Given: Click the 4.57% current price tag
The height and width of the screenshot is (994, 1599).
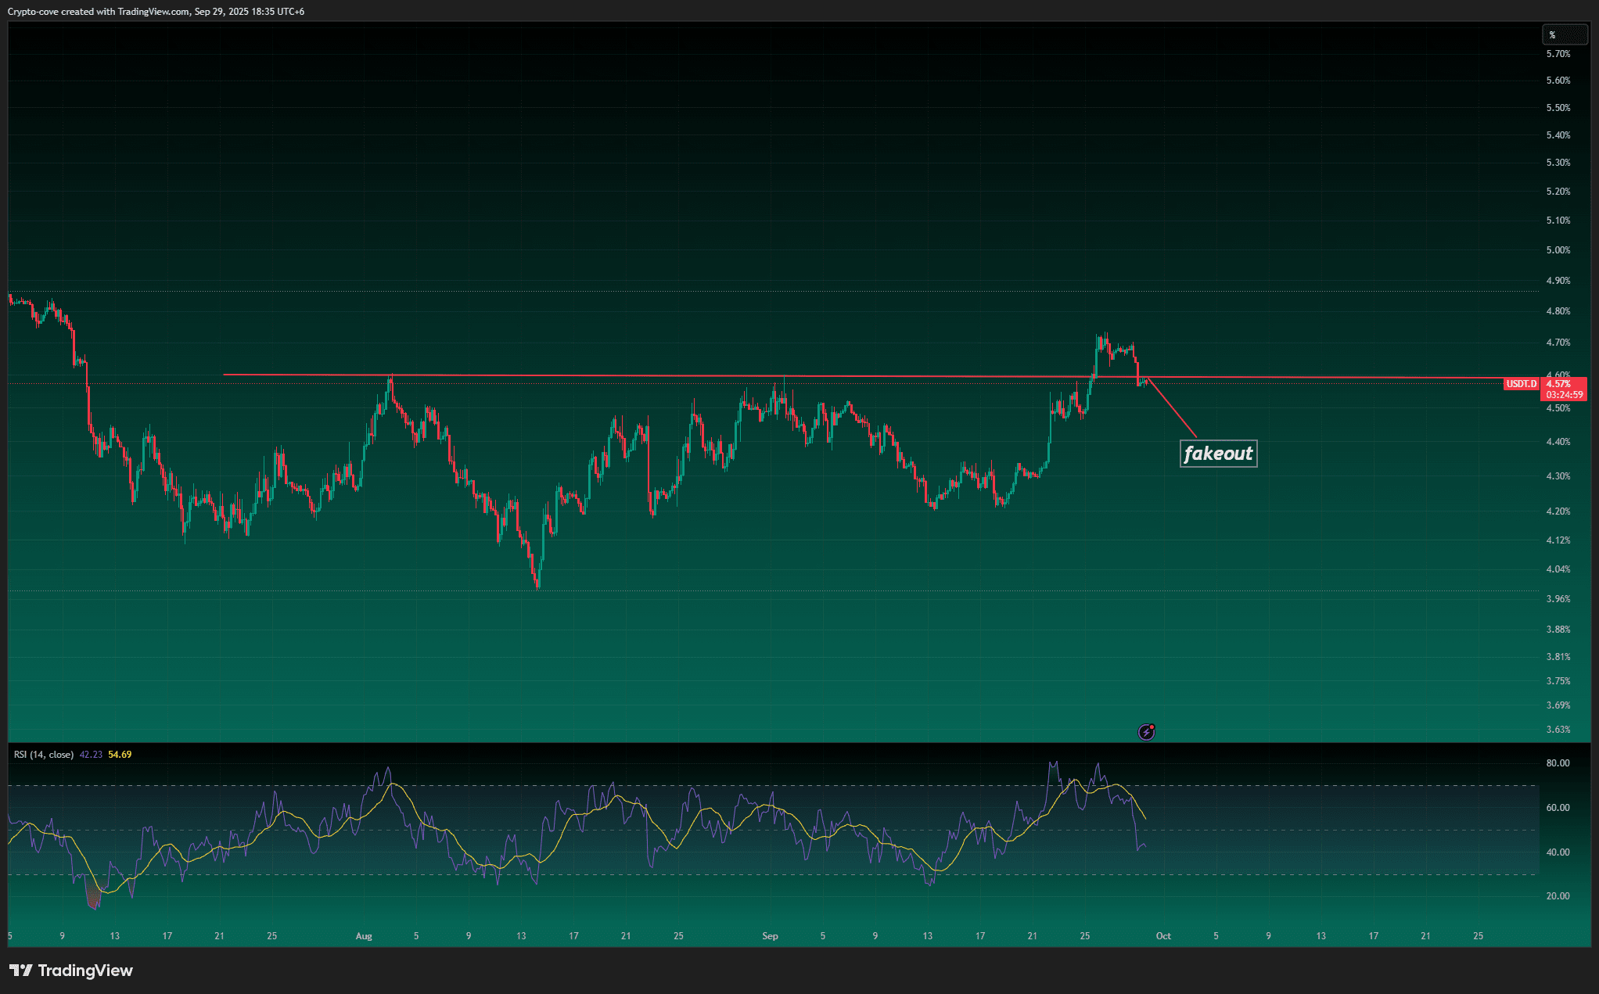Looking at the screenshot, I should coord(1558,384).
